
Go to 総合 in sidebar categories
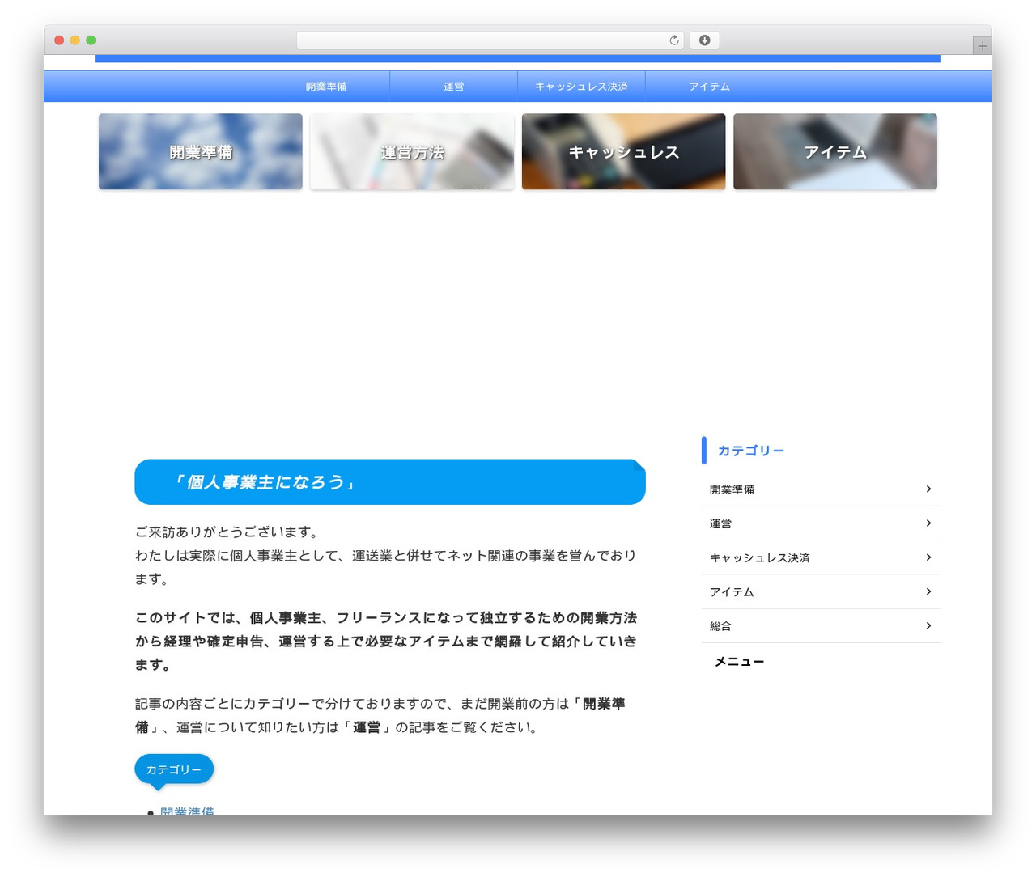click(821, 625)
